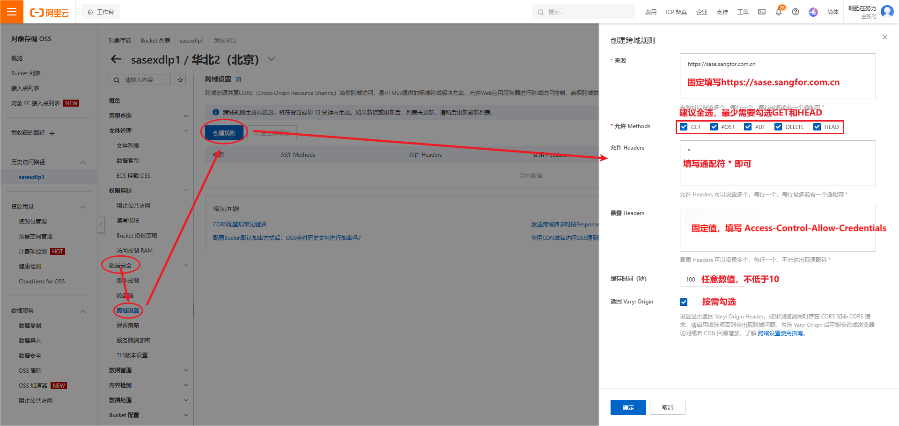Screen dimensions: 899x426
Task: Focus the 允许 Headers textarea
Action: point(778,163)
